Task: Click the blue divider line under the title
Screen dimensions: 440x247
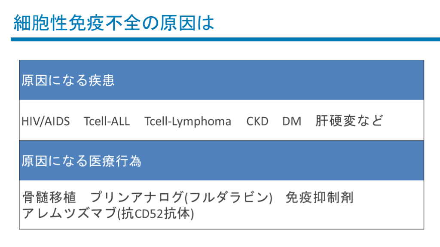Action: [x=225, y=40]
